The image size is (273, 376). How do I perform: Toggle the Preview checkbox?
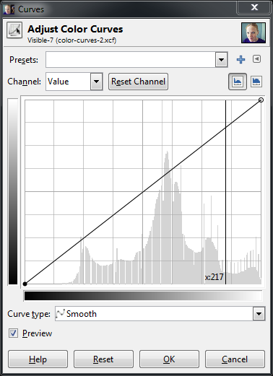[13, 333]
